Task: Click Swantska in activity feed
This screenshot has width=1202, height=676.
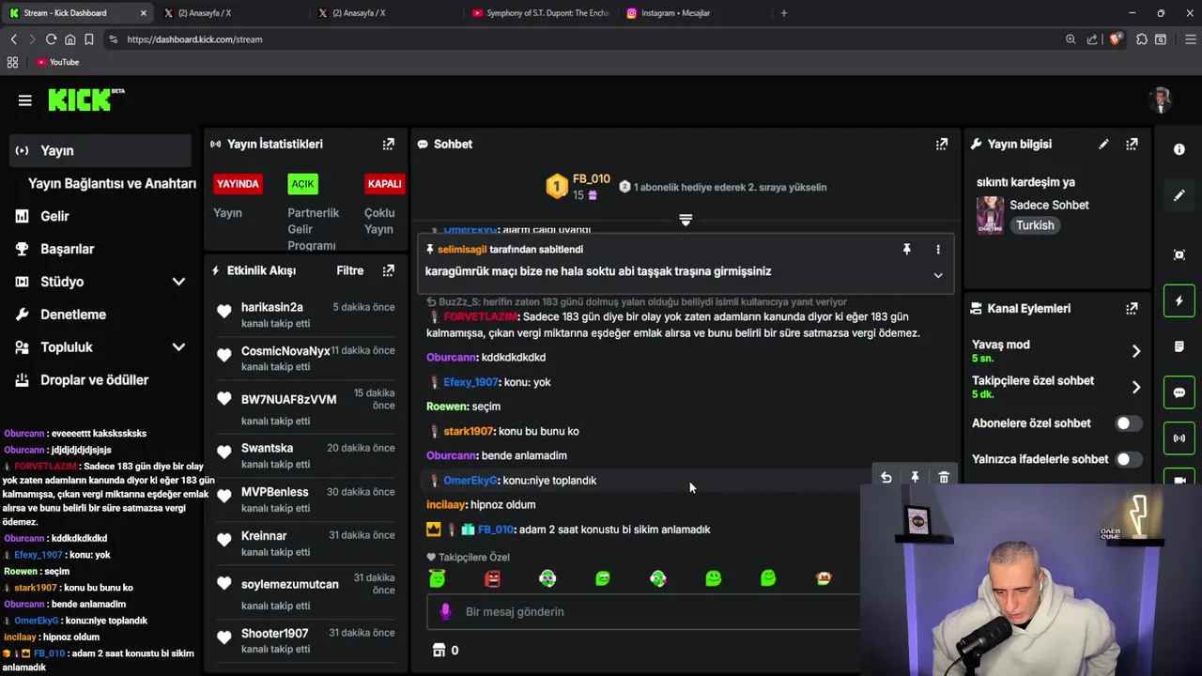Action: tap(267, 448)
